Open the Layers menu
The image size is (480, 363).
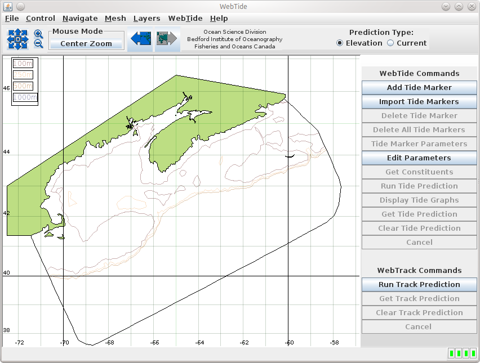(x=146, y=19)
